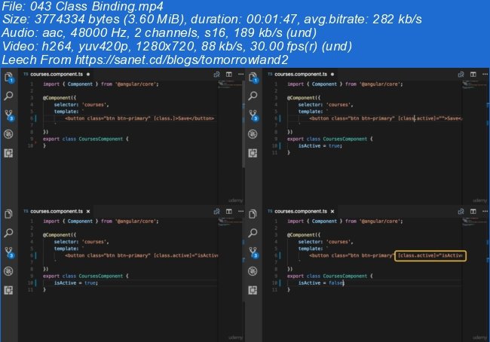Click "selector: 'courses'," in isActive = false frame
This screenshot has width=490, height=342.
326,242
